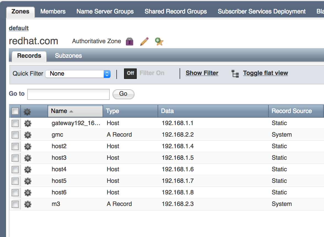Open the gear menu in the table header
Viewport: 324px width, 237px height.
27,111
